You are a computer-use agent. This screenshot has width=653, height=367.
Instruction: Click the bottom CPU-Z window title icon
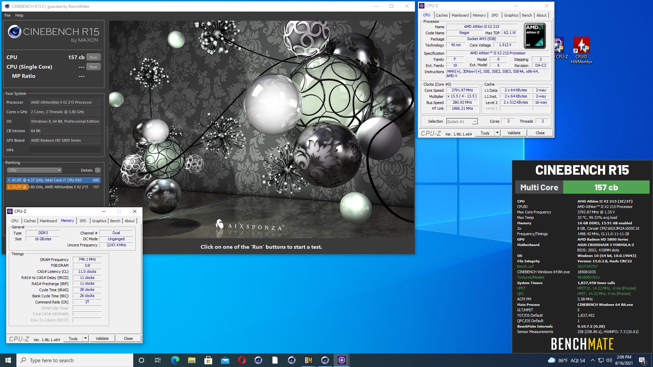click(10, 211)
